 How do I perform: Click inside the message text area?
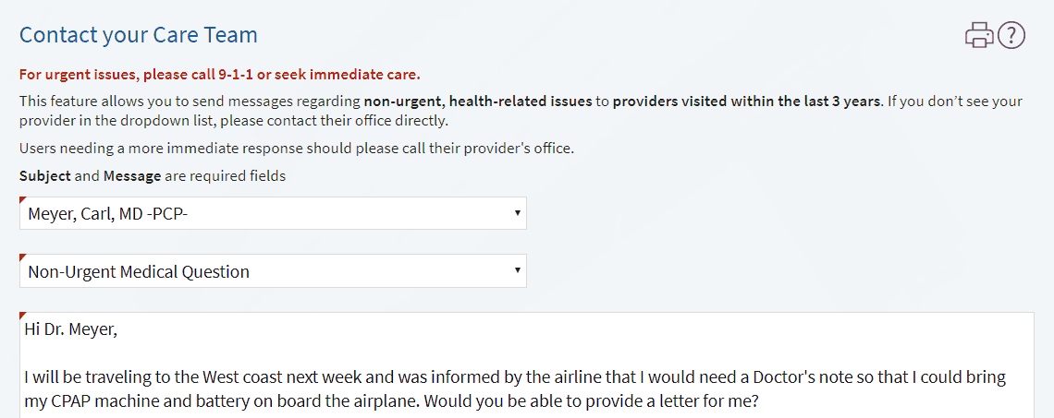[x=526, y=365]
